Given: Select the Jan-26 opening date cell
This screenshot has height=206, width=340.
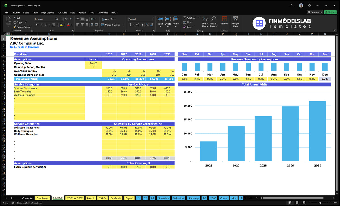Looking at the screenshot, I should click(x=93, y=63).
